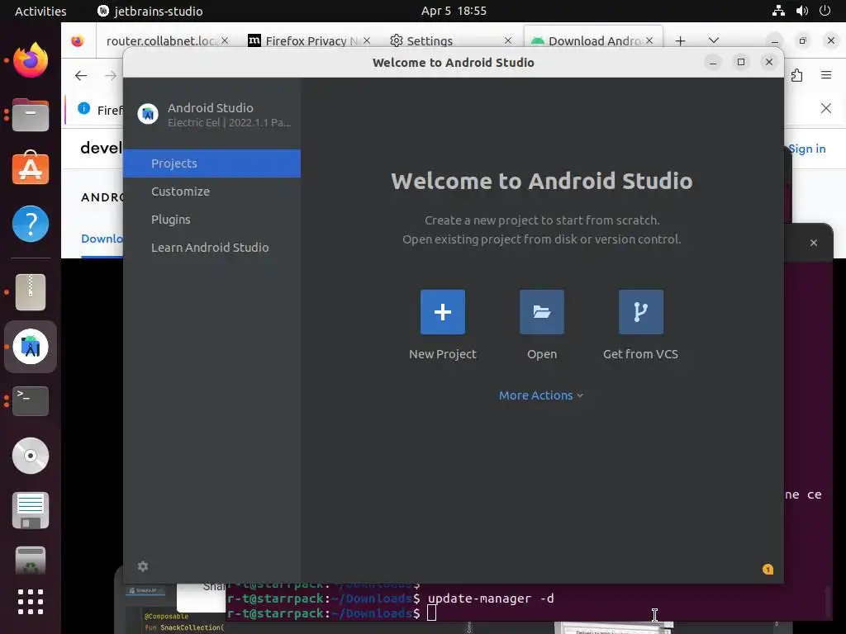Open Files from the Ubuntu dock

[31, 115]
